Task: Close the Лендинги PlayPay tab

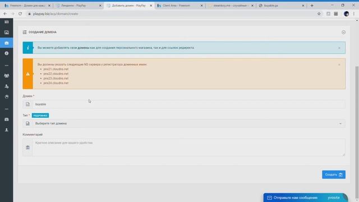Action: [100, 6]
